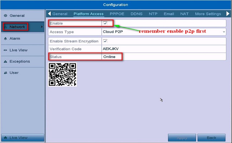Toggle the Enable checkbox
This screenshot has height=143, width=232.
105,23
